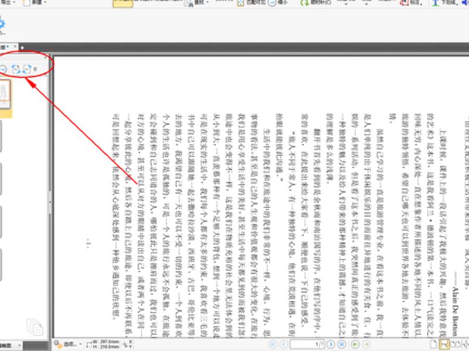Go to first page button in status bar
The image size is (469, 351).
273,344
